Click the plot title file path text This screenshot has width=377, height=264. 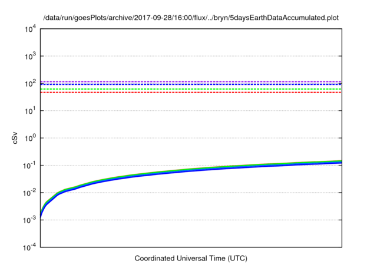[191, 18]
